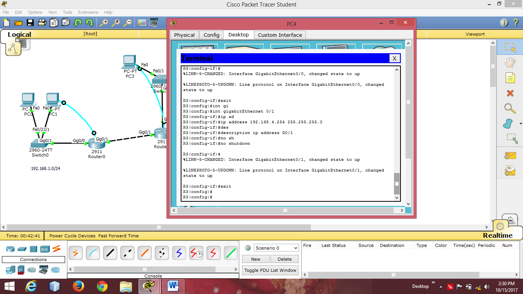Pick the automatic connection type lightning button
This screenshot has width=523, height=294.
point(75,253)
